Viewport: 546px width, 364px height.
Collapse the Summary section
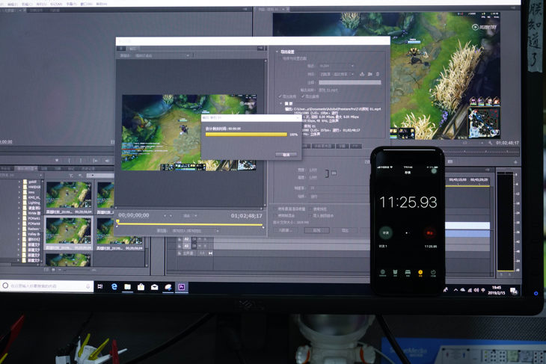[x=281, y=103]
